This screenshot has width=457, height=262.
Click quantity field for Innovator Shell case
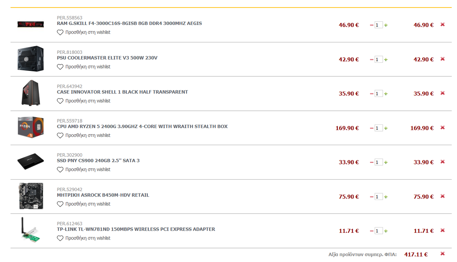coord(378,93)
